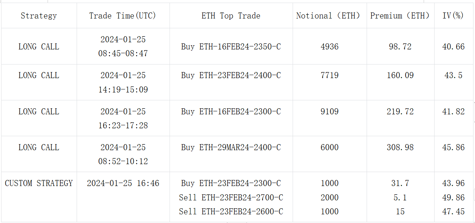Click the premium value 308.98
475x223 pixels.
400,148
